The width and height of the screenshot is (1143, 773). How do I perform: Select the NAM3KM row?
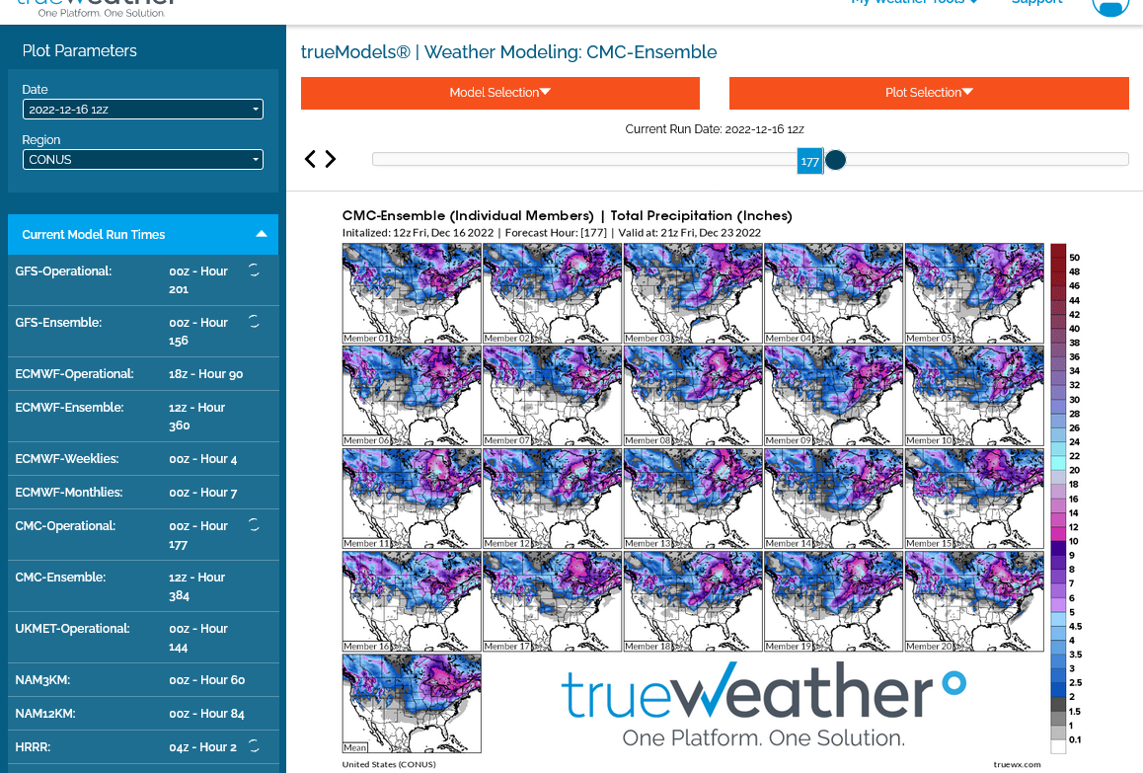point(143,679)
